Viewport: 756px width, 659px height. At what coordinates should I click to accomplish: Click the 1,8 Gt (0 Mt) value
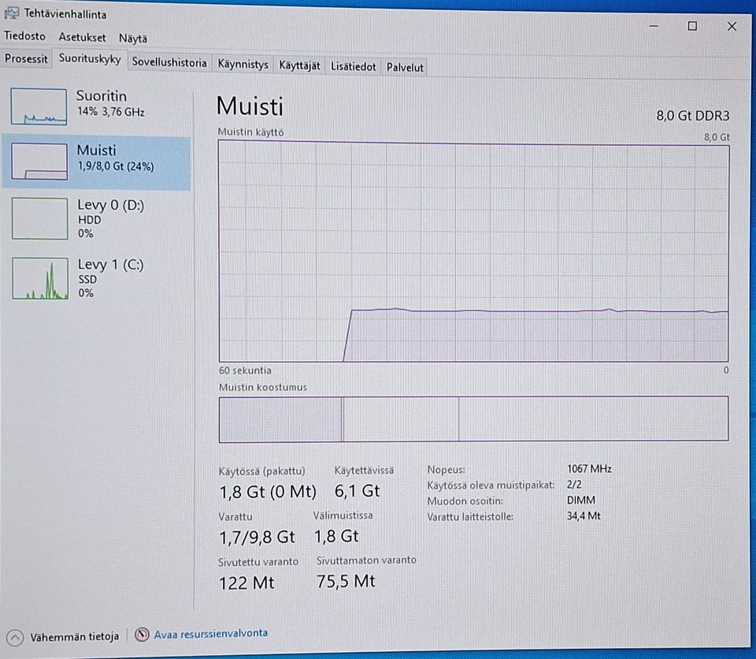coord(268,492)
